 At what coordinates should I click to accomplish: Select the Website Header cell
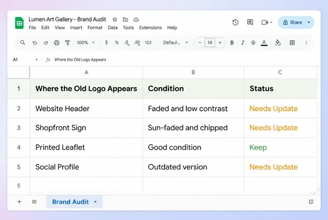tap(86, 108)
